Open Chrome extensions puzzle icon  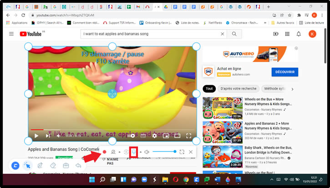tap(299, 15)
